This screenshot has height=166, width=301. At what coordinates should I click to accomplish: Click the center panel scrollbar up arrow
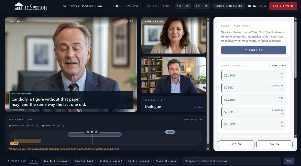[x=208, y=19]
